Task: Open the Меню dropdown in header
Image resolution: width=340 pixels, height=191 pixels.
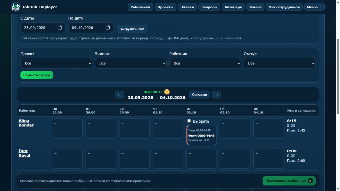Action: coord(314,7)
